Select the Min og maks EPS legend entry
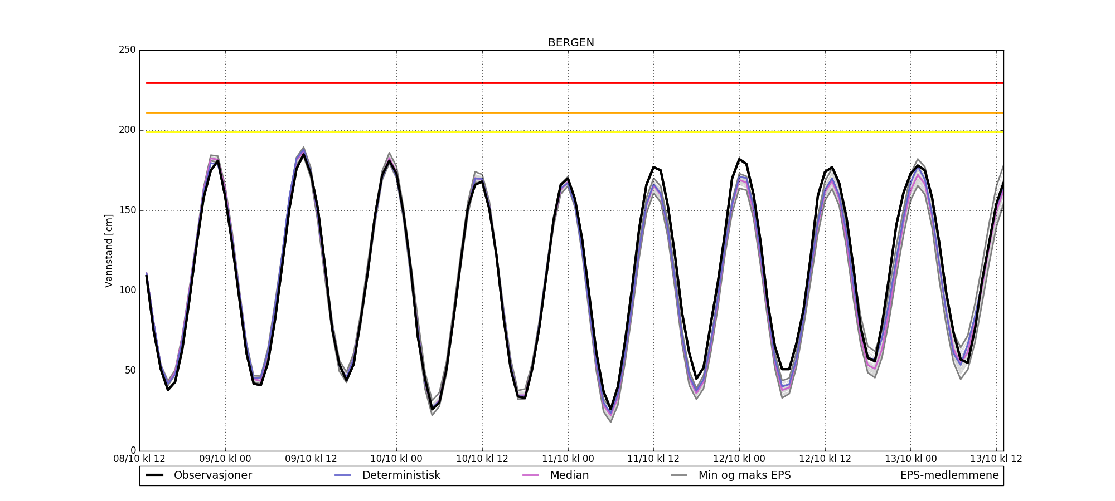Screen dimensions: 1115x501 click(x=731, y=475)
